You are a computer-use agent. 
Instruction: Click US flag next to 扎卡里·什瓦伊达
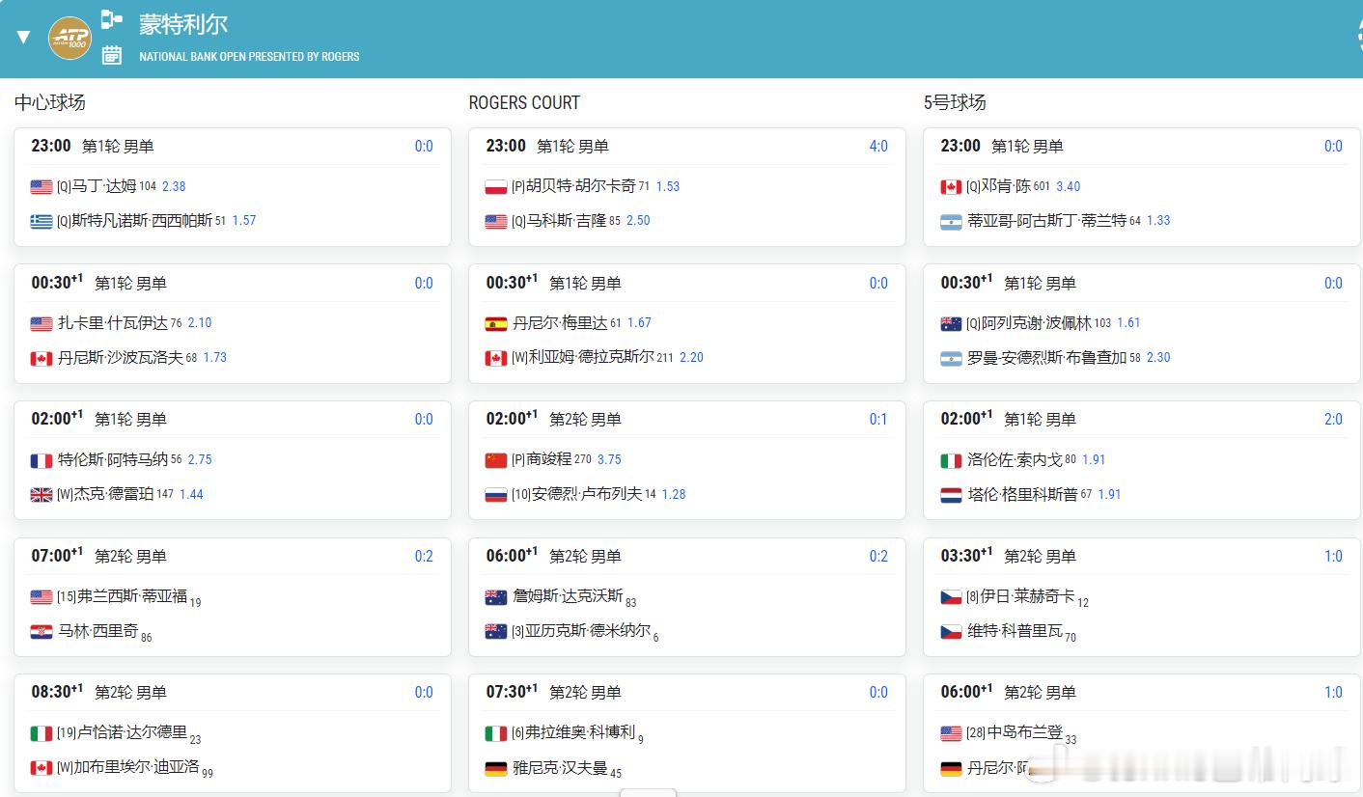[x=42, y=324]
